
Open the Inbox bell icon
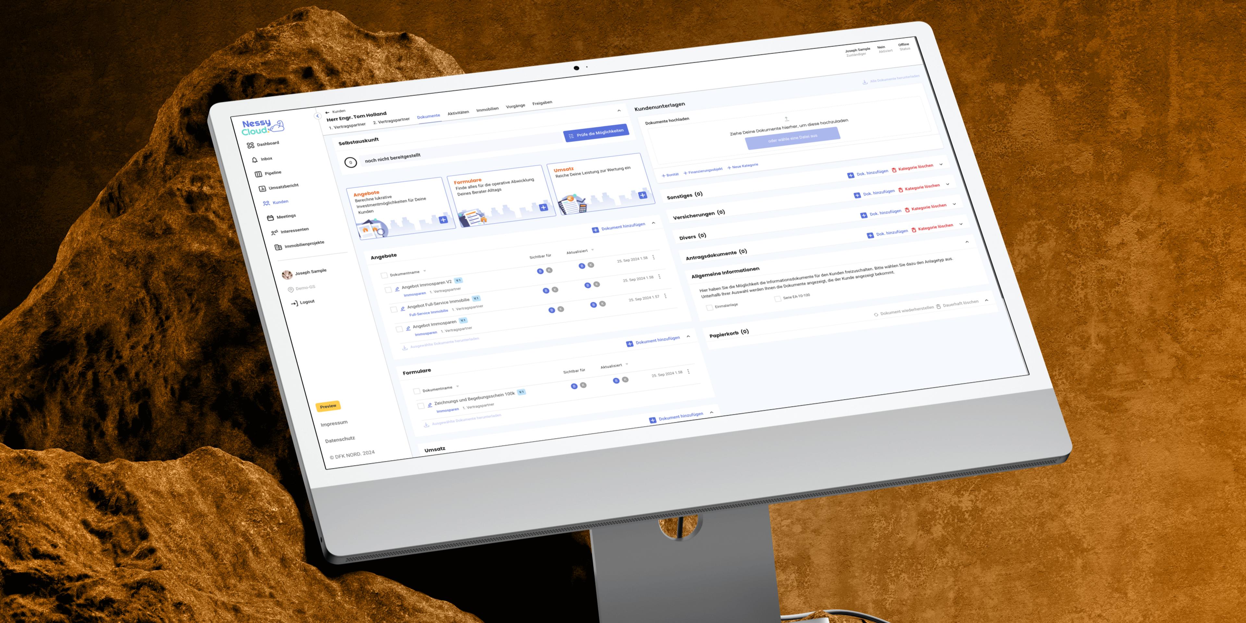click(255, 160)
